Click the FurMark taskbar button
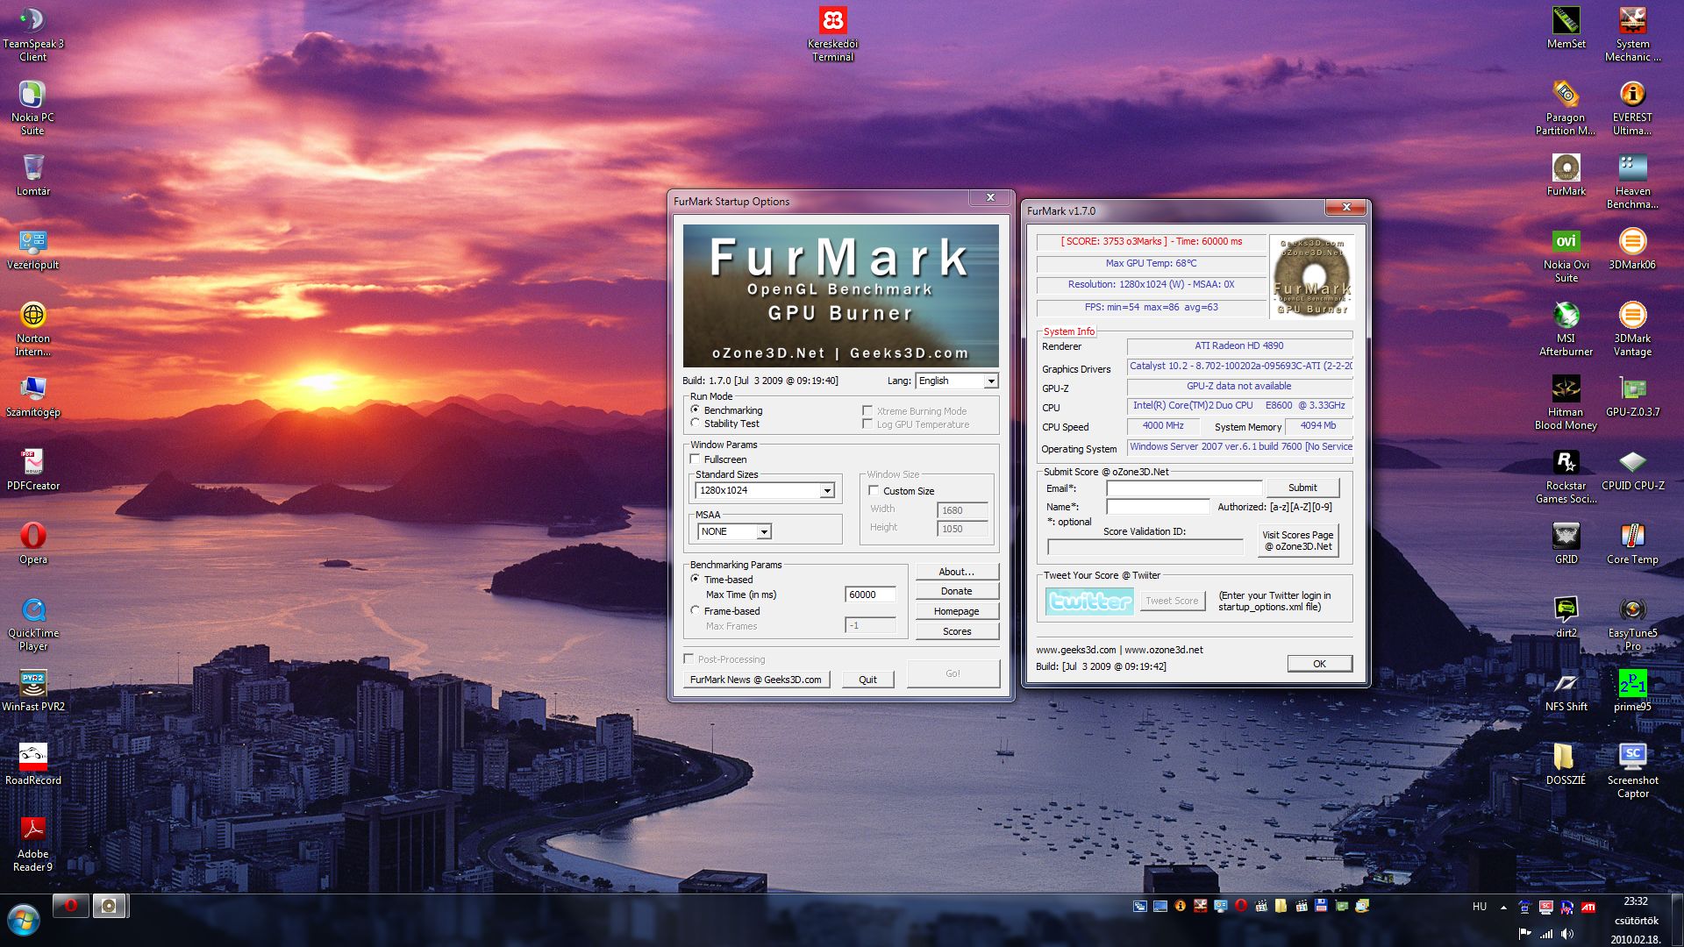 click(109, 906)
